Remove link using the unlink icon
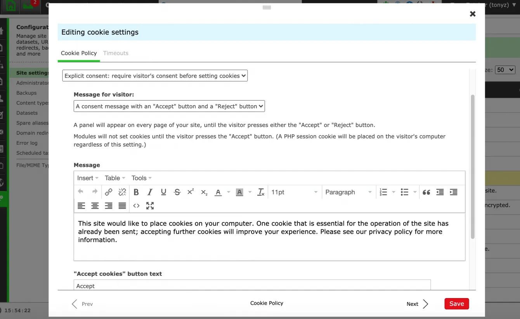 tap(122, 192)
